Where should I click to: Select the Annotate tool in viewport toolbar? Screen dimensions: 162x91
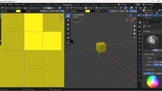(68, 43)
